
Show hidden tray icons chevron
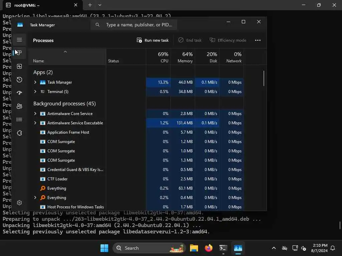[274, 248]
